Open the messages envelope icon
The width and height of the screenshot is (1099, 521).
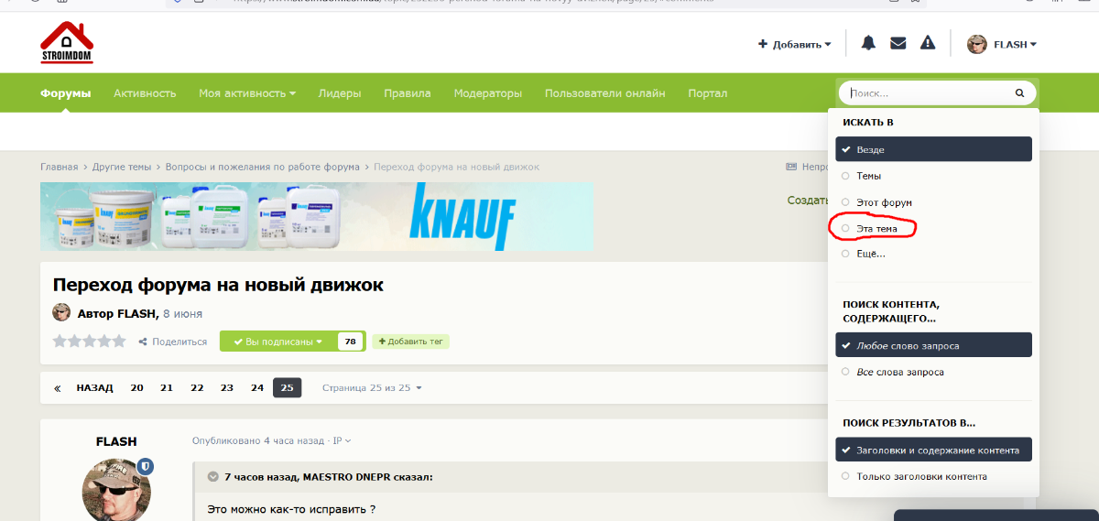[x=898, y=43]
